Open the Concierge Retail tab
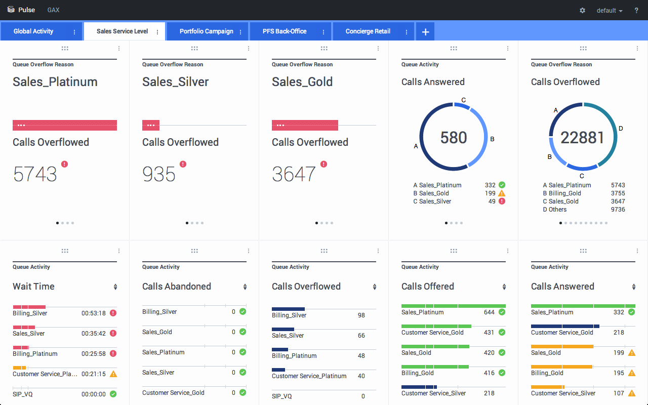Screen dimensions: 648x405 point(368,31)
